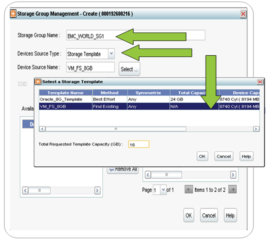Click right arrow of the selected devices scrollbar
The height and width of the screenshot is (239, 267).
coord(233,175)
